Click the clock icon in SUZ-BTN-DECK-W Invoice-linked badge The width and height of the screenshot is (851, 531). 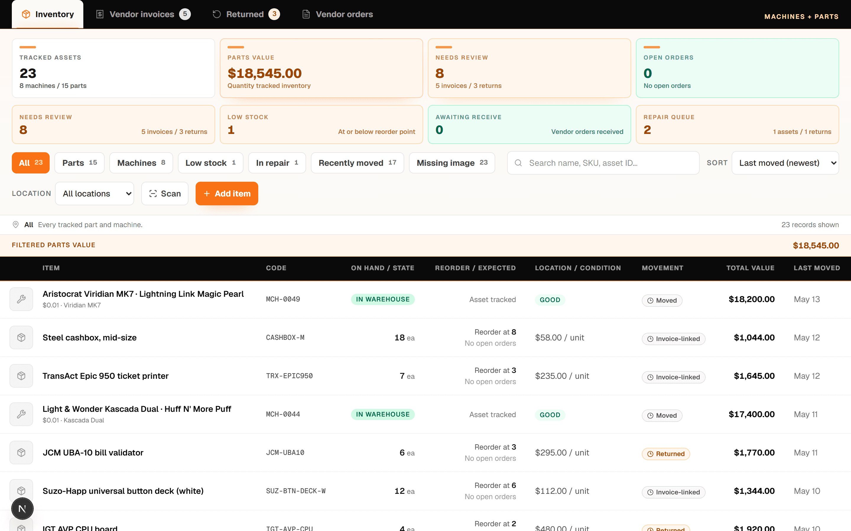(650, 492)
